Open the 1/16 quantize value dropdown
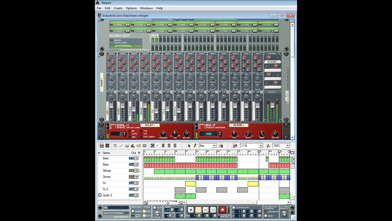 click(261, 145)
